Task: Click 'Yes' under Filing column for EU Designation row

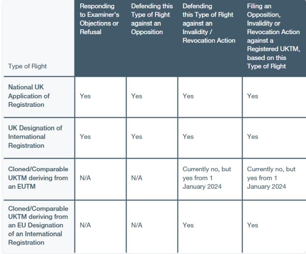Action: (253, 225)
